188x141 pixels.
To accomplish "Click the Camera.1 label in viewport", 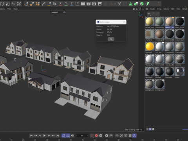I will 54,12.
